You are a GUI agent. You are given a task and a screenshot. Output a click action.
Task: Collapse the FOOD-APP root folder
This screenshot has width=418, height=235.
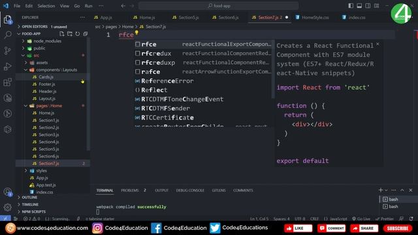pyautogui.click(x=19, y=34)
